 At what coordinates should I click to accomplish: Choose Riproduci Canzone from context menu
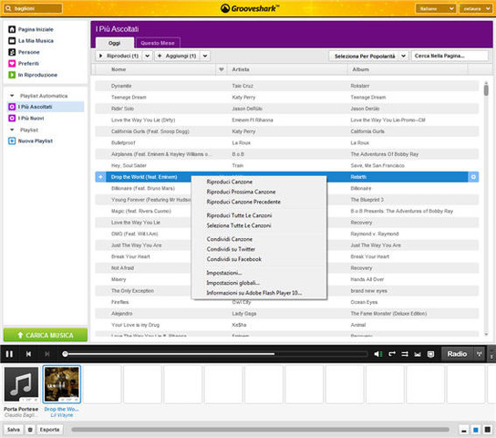230,182
